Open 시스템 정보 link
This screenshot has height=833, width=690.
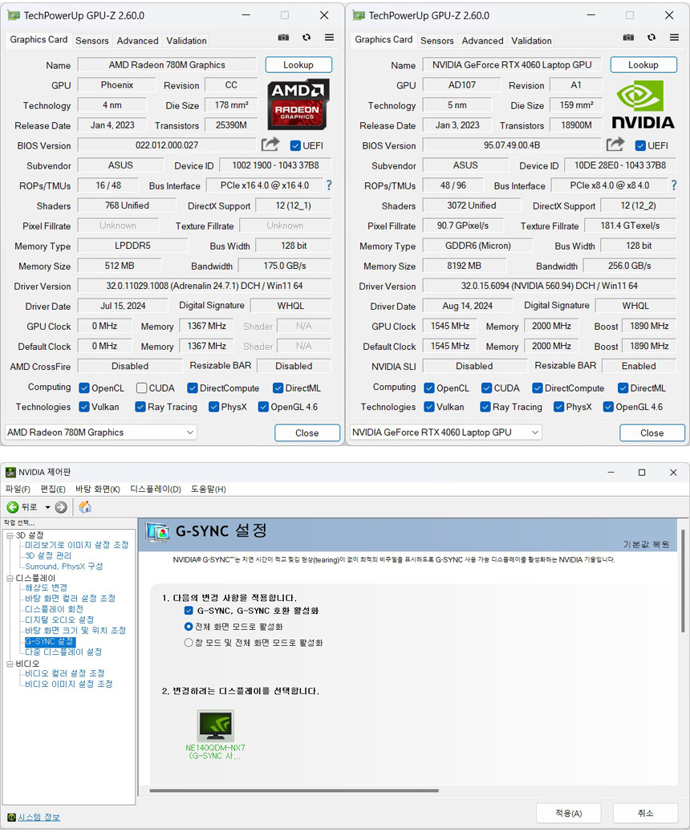pyautogui.click(x=39, y=817)
